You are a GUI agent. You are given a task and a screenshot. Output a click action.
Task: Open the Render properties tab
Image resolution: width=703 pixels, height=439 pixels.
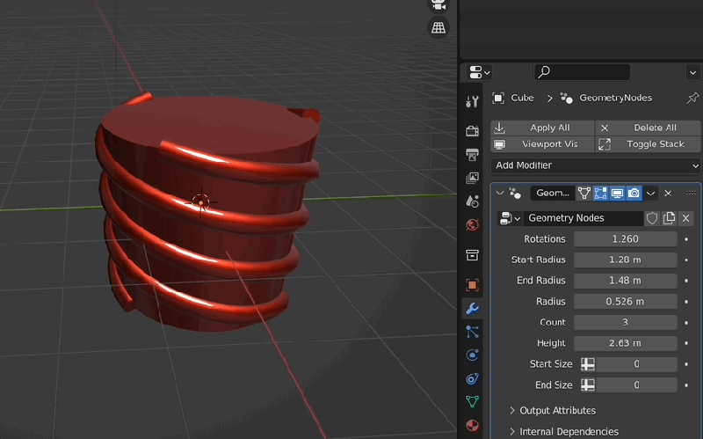(472, 131)
